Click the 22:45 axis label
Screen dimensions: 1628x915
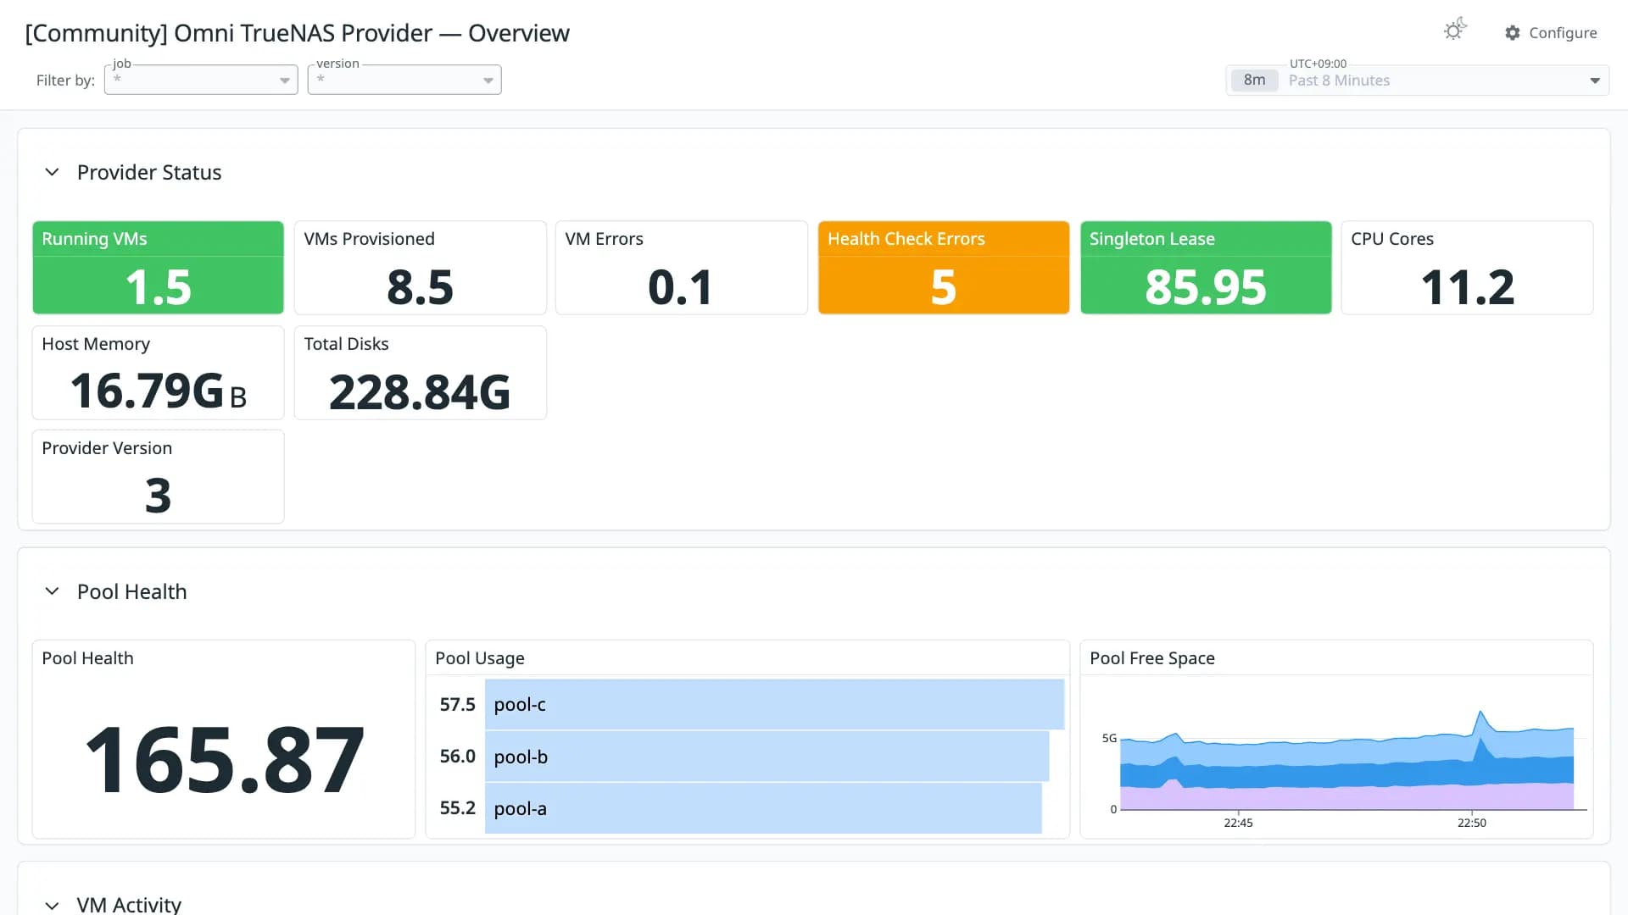[1238, 823]
